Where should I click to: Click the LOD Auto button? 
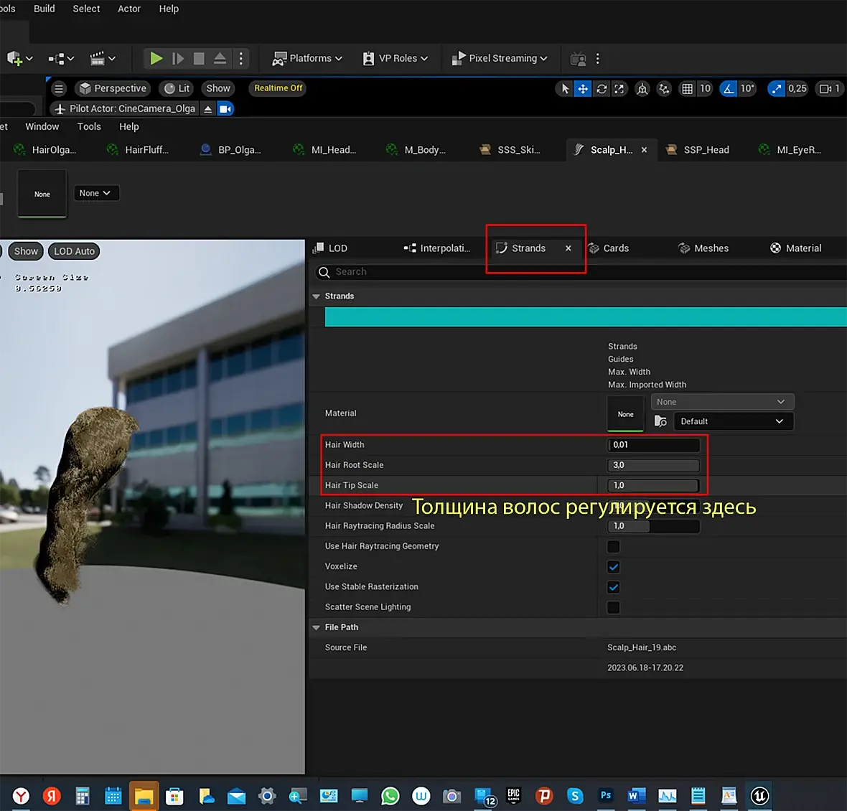(x=74, y=251)
